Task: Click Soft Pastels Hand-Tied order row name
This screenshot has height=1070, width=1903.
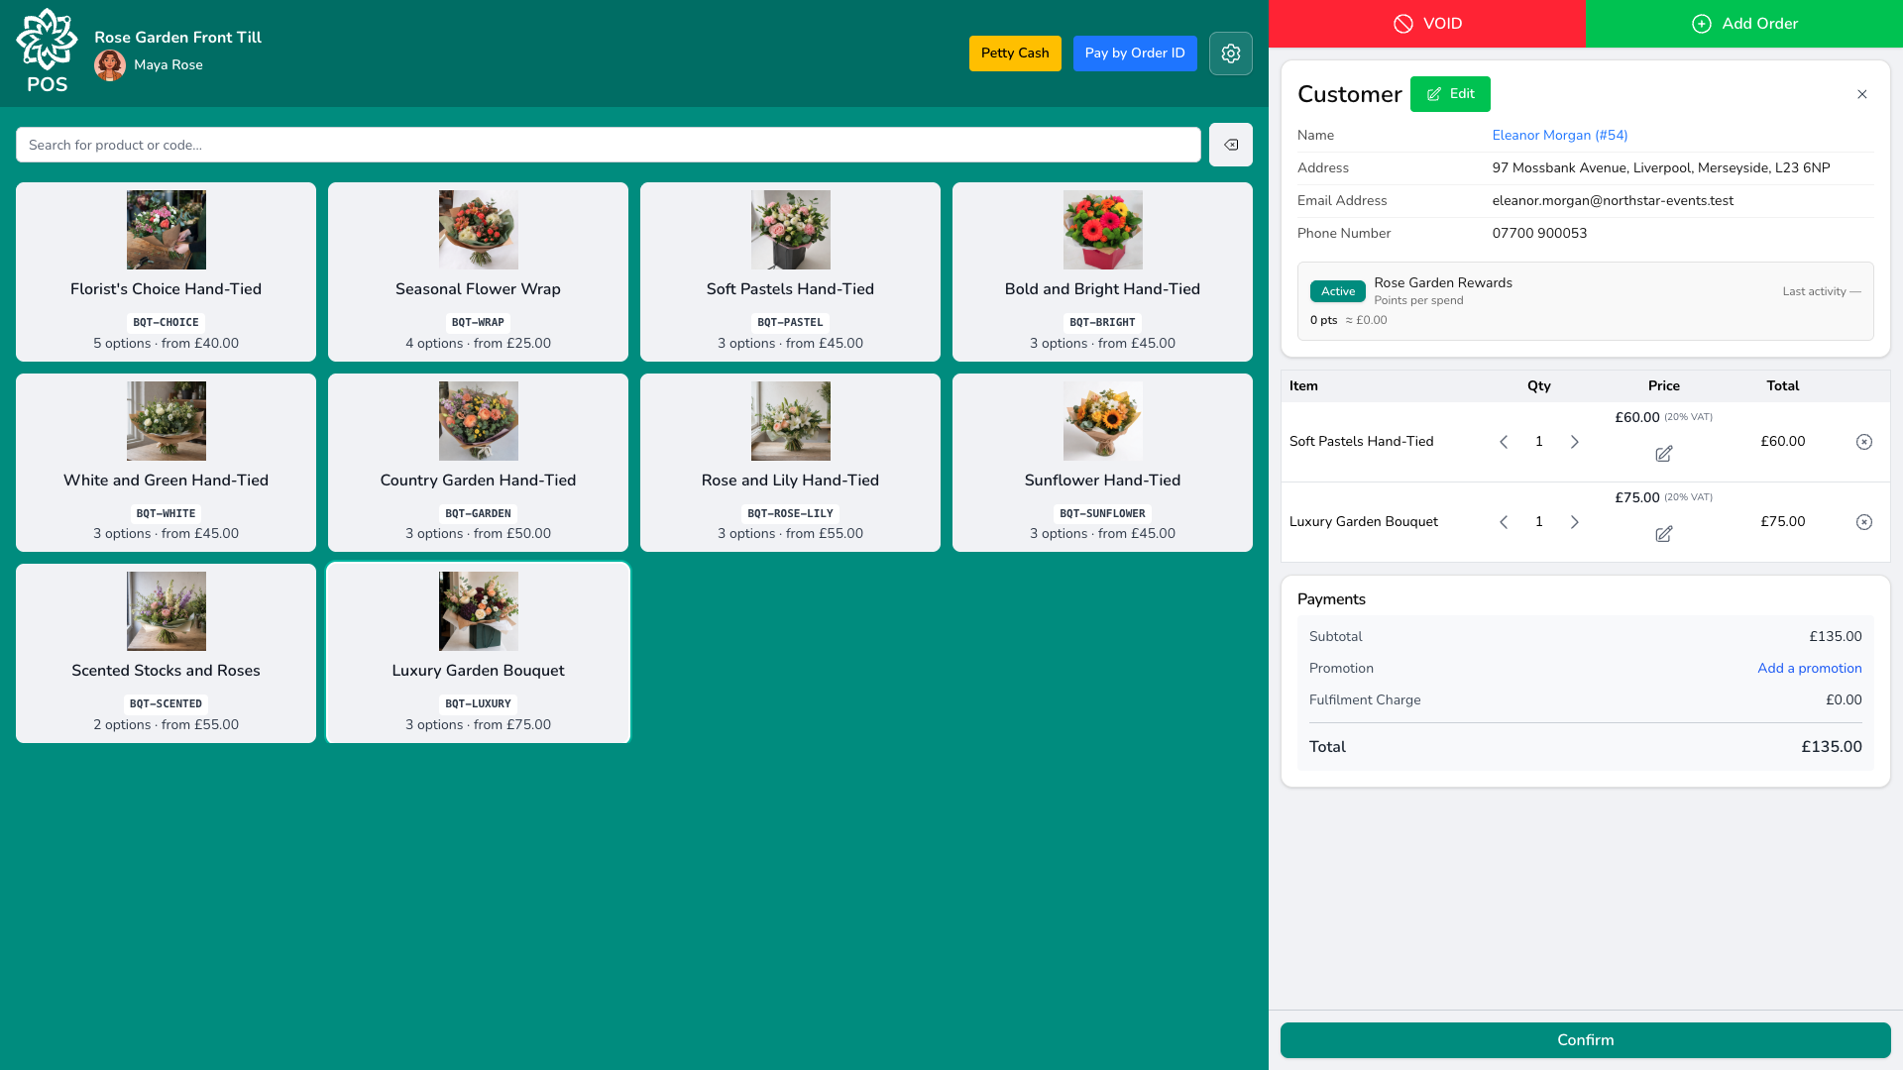Action: coord(1361,442)
